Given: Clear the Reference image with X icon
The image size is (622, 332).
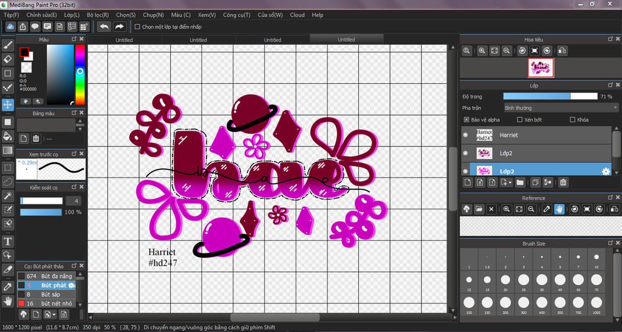Looking at the screenshot, I should pos(491,209).
